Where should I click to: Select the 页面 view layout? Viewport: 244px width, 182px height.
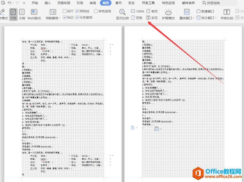click(x=13, y=14)
